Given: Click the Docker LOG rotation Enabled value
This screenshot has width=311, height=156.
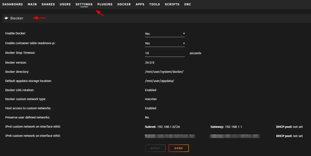Looking at the screenshot, I should tap(151, 90).
